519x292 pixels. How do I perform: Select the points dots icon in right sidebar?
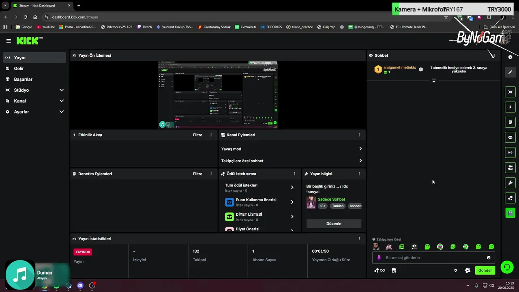coord(510,198)
